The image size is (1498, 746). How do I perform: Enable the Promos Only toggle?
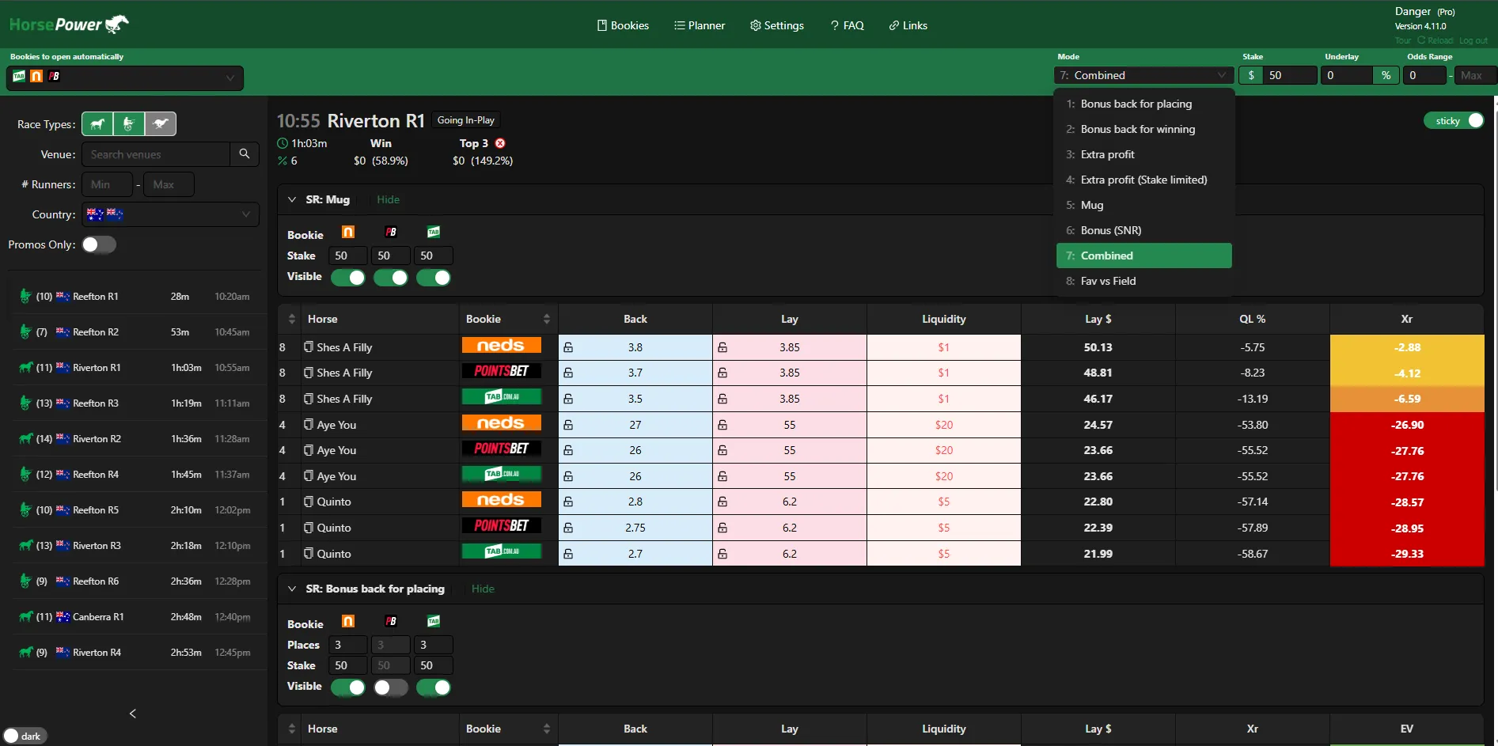click(99, 244)
